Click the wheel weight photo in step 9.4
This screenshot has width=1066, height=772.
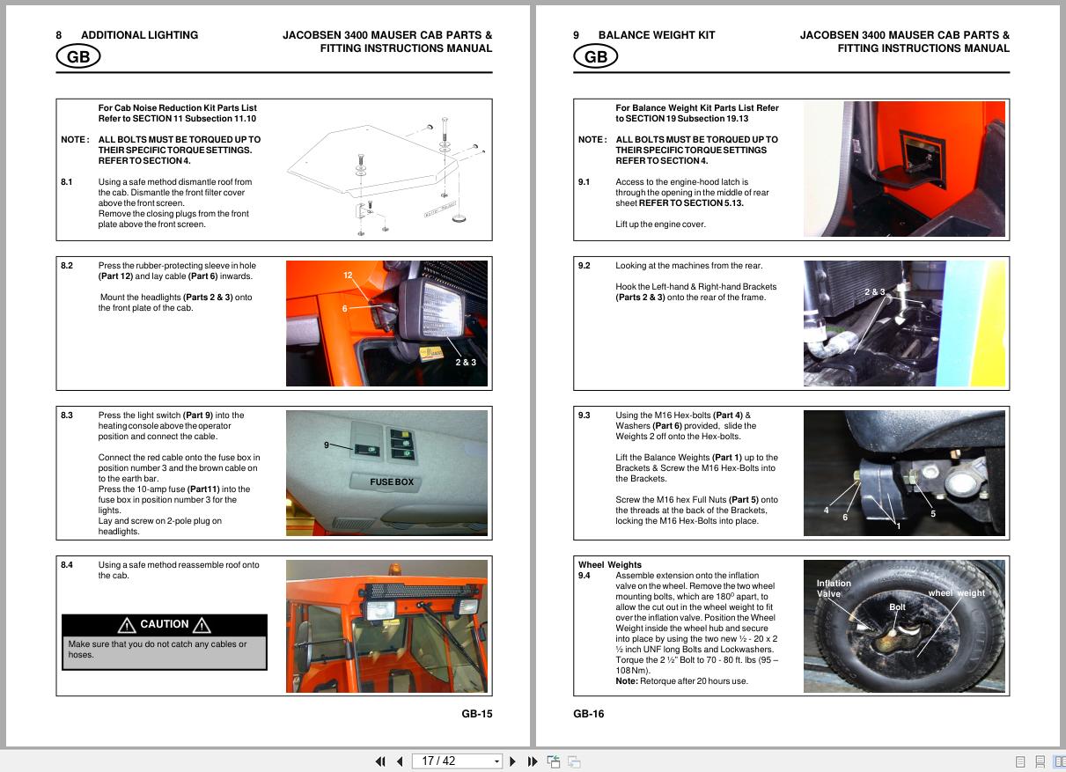click(x=904, y=626)
